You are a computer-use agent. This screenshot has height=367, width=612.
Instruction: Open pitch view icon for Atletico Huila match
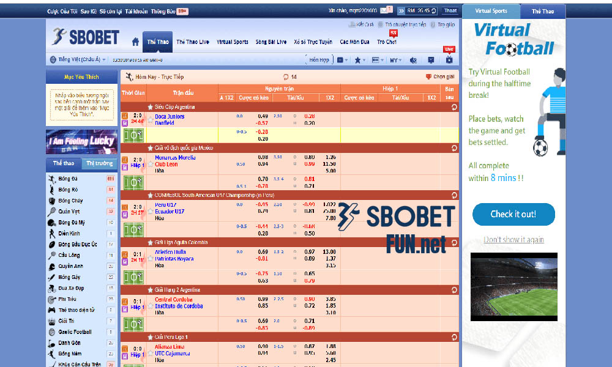point(133,277)
